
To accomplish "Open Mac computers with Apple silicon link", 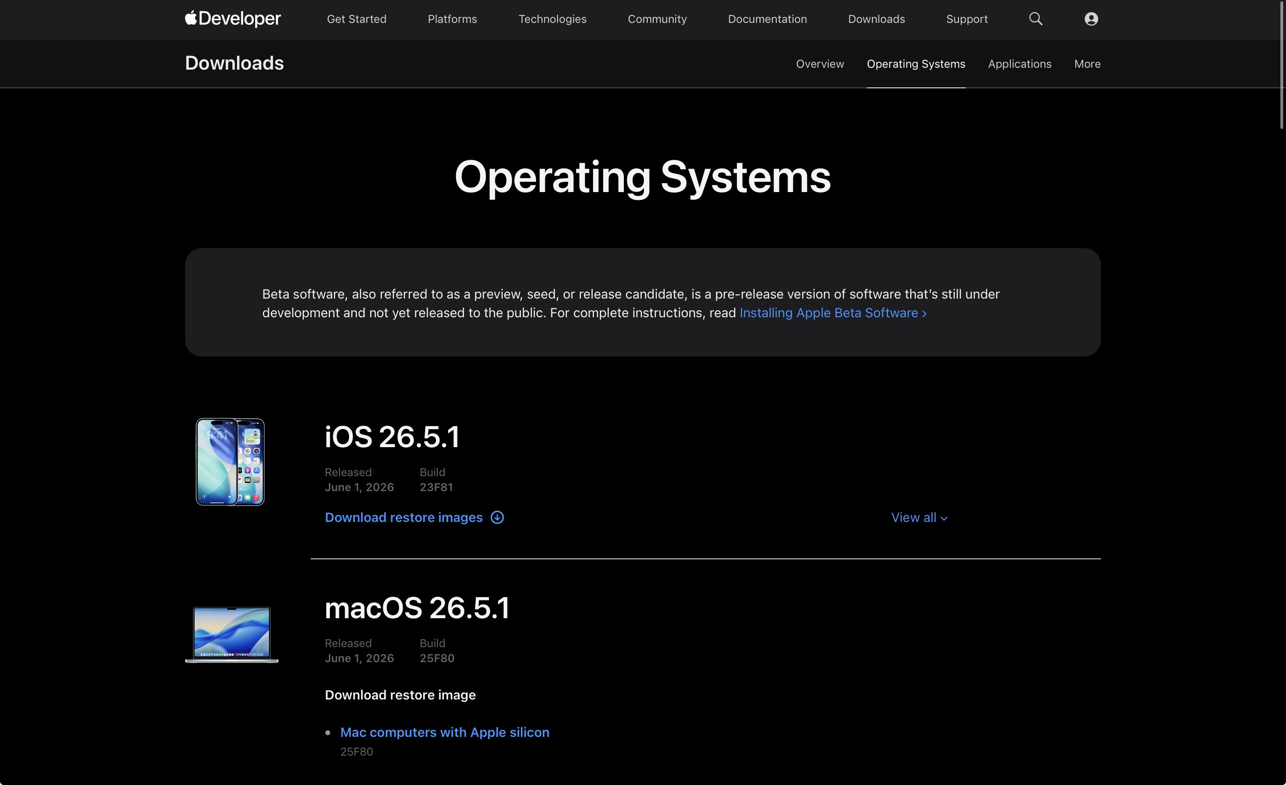I will pyautogui.click(x=445, y=732).
